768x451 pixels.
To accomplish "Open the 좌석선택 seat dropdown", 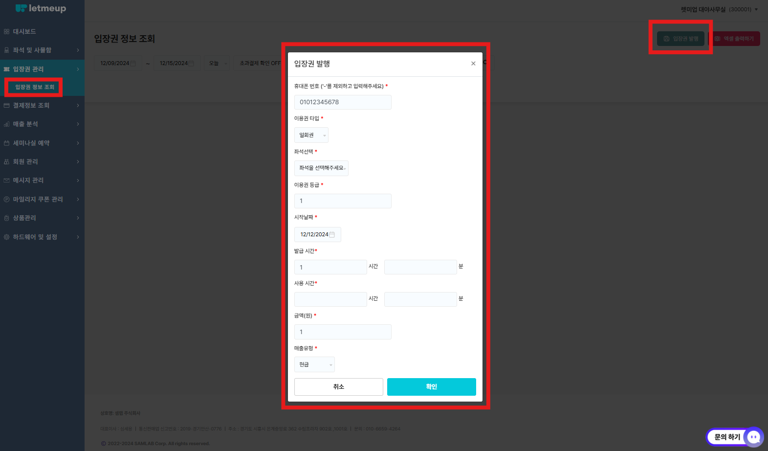I will (321, 168).
